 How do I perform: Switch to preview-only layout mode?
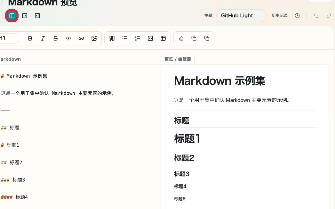click(25, 15)
